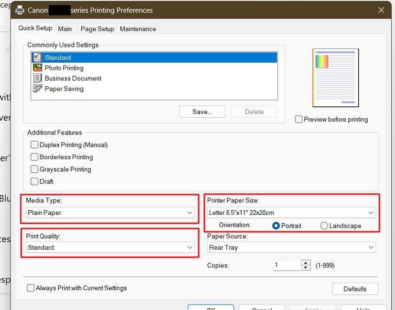
Task: Open the Printer Paper Size dropdown
Action: click(x=291, y=213)
